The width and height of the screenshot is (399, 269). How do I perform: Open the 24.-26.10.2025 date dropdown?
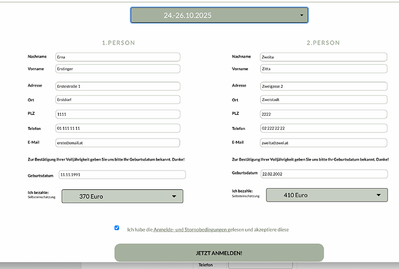click(x=219, y=16)
